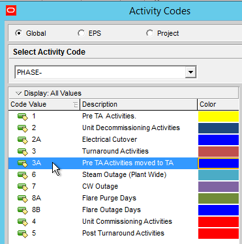Select the 'Flare Outage Days' description
Viewport: 242px width, 244px height.
point(112,210)
